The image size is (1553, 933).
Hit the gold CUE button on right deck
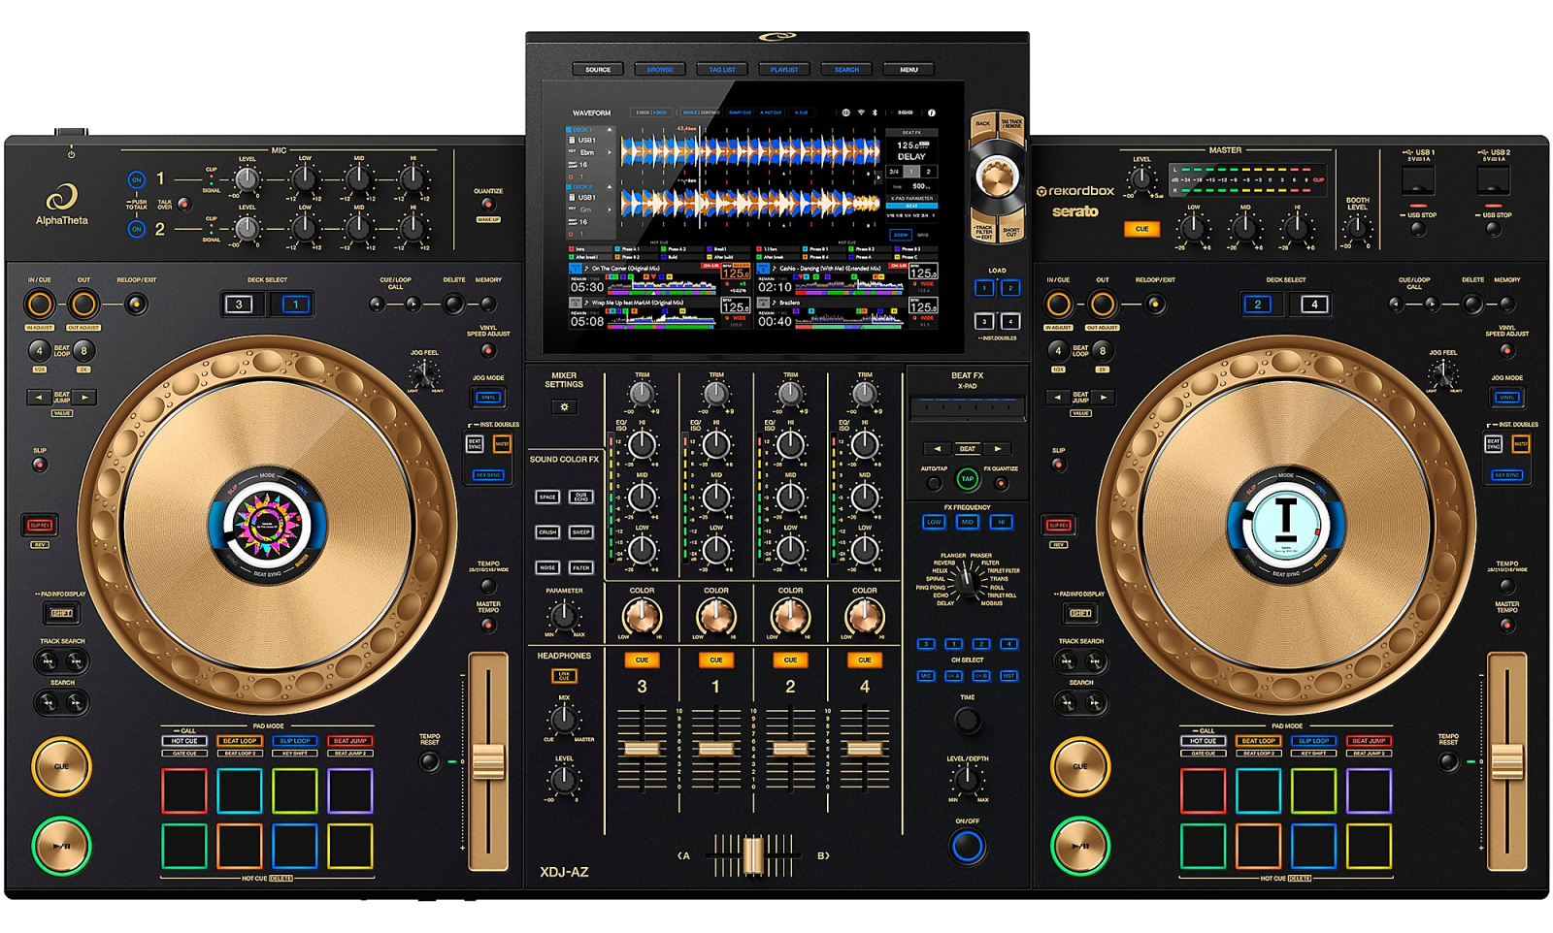(1080, 766)
